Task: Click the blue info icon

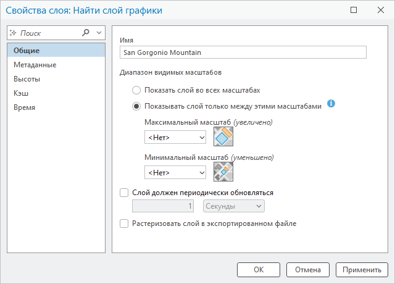Action: (331, 103)
